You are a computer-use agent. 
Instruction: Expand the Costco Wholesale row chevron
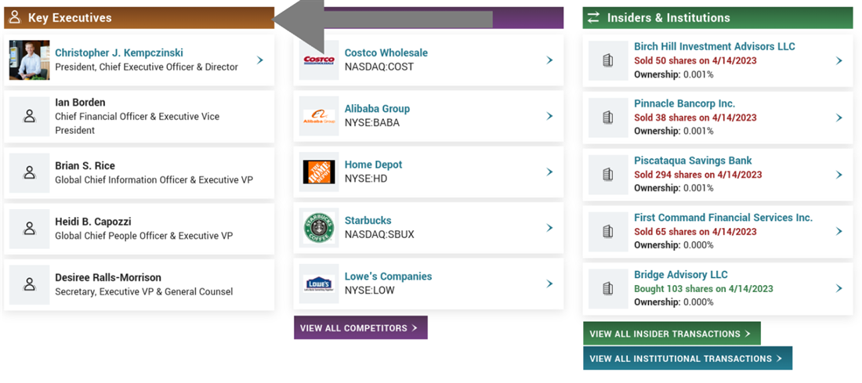click(x=550, y=60)
